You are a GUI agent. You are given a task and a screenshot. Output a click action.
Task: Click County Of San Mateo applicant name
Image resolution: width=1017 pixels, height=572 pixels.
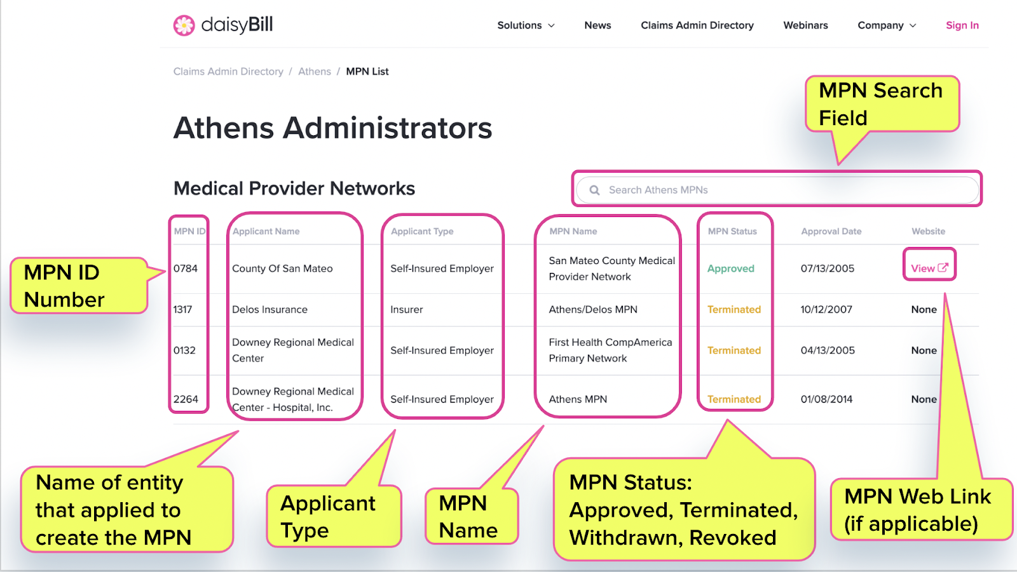coord(282,269)
